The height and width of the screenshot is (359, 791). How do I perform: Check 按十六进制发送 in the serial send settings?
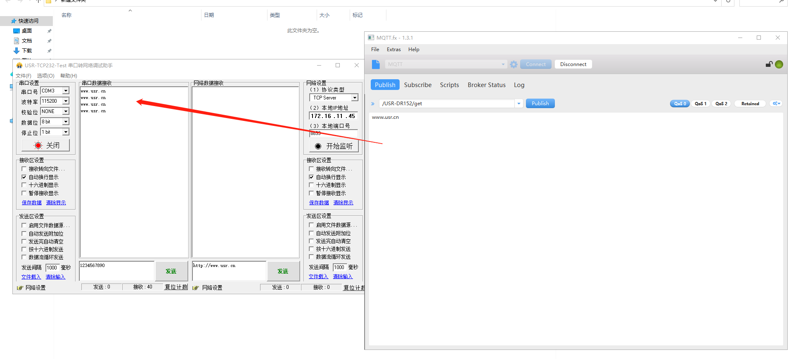(24, 249)
